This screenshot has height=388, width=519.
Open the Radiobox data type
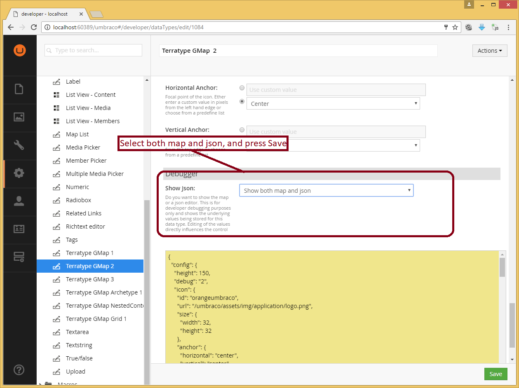(78, 200)
